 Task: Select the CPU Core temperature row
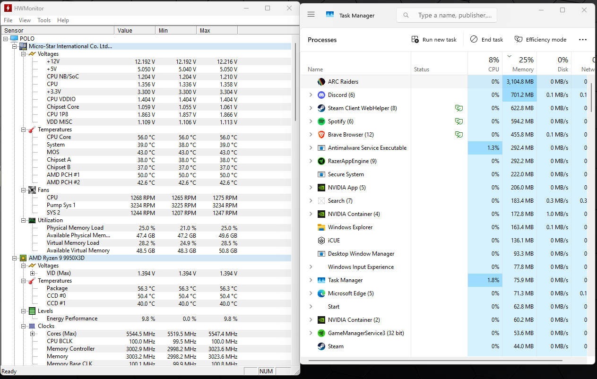click(x=146, y=137)
